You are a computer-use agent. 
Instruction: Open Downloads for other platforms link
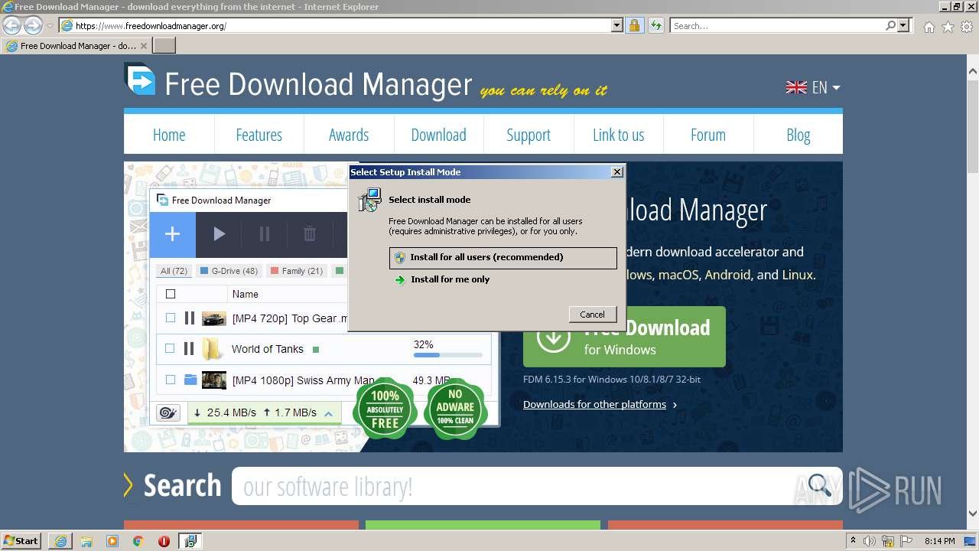[594, 405]
